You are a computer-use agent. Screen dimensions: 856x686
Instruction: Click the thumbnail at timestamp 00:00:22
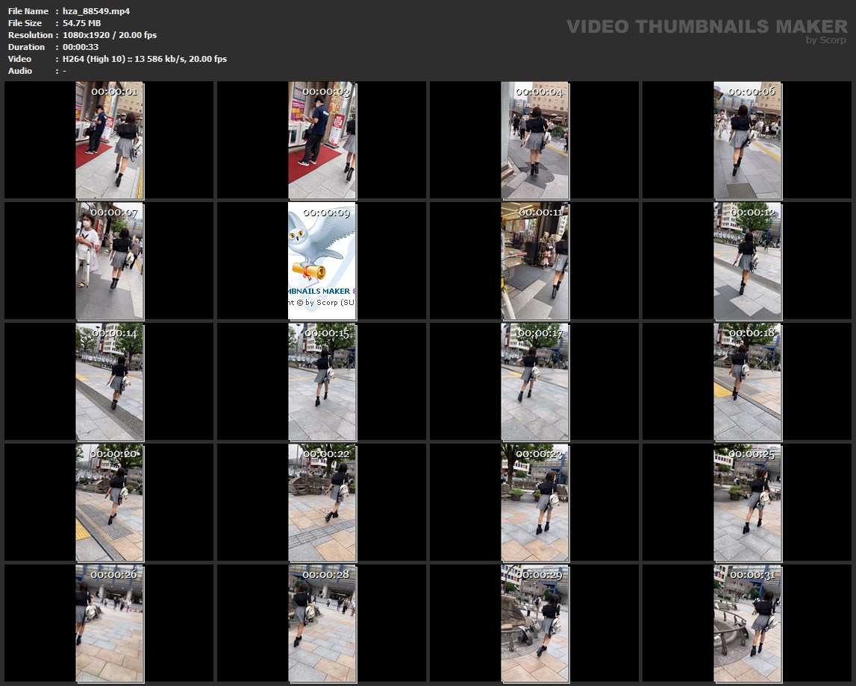(322, 503)
